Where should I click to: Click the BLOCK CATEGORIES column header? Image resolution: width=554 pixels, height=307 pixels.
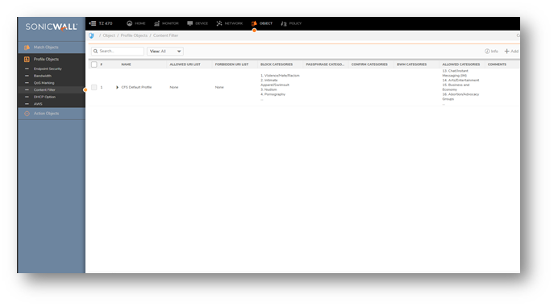277,64
